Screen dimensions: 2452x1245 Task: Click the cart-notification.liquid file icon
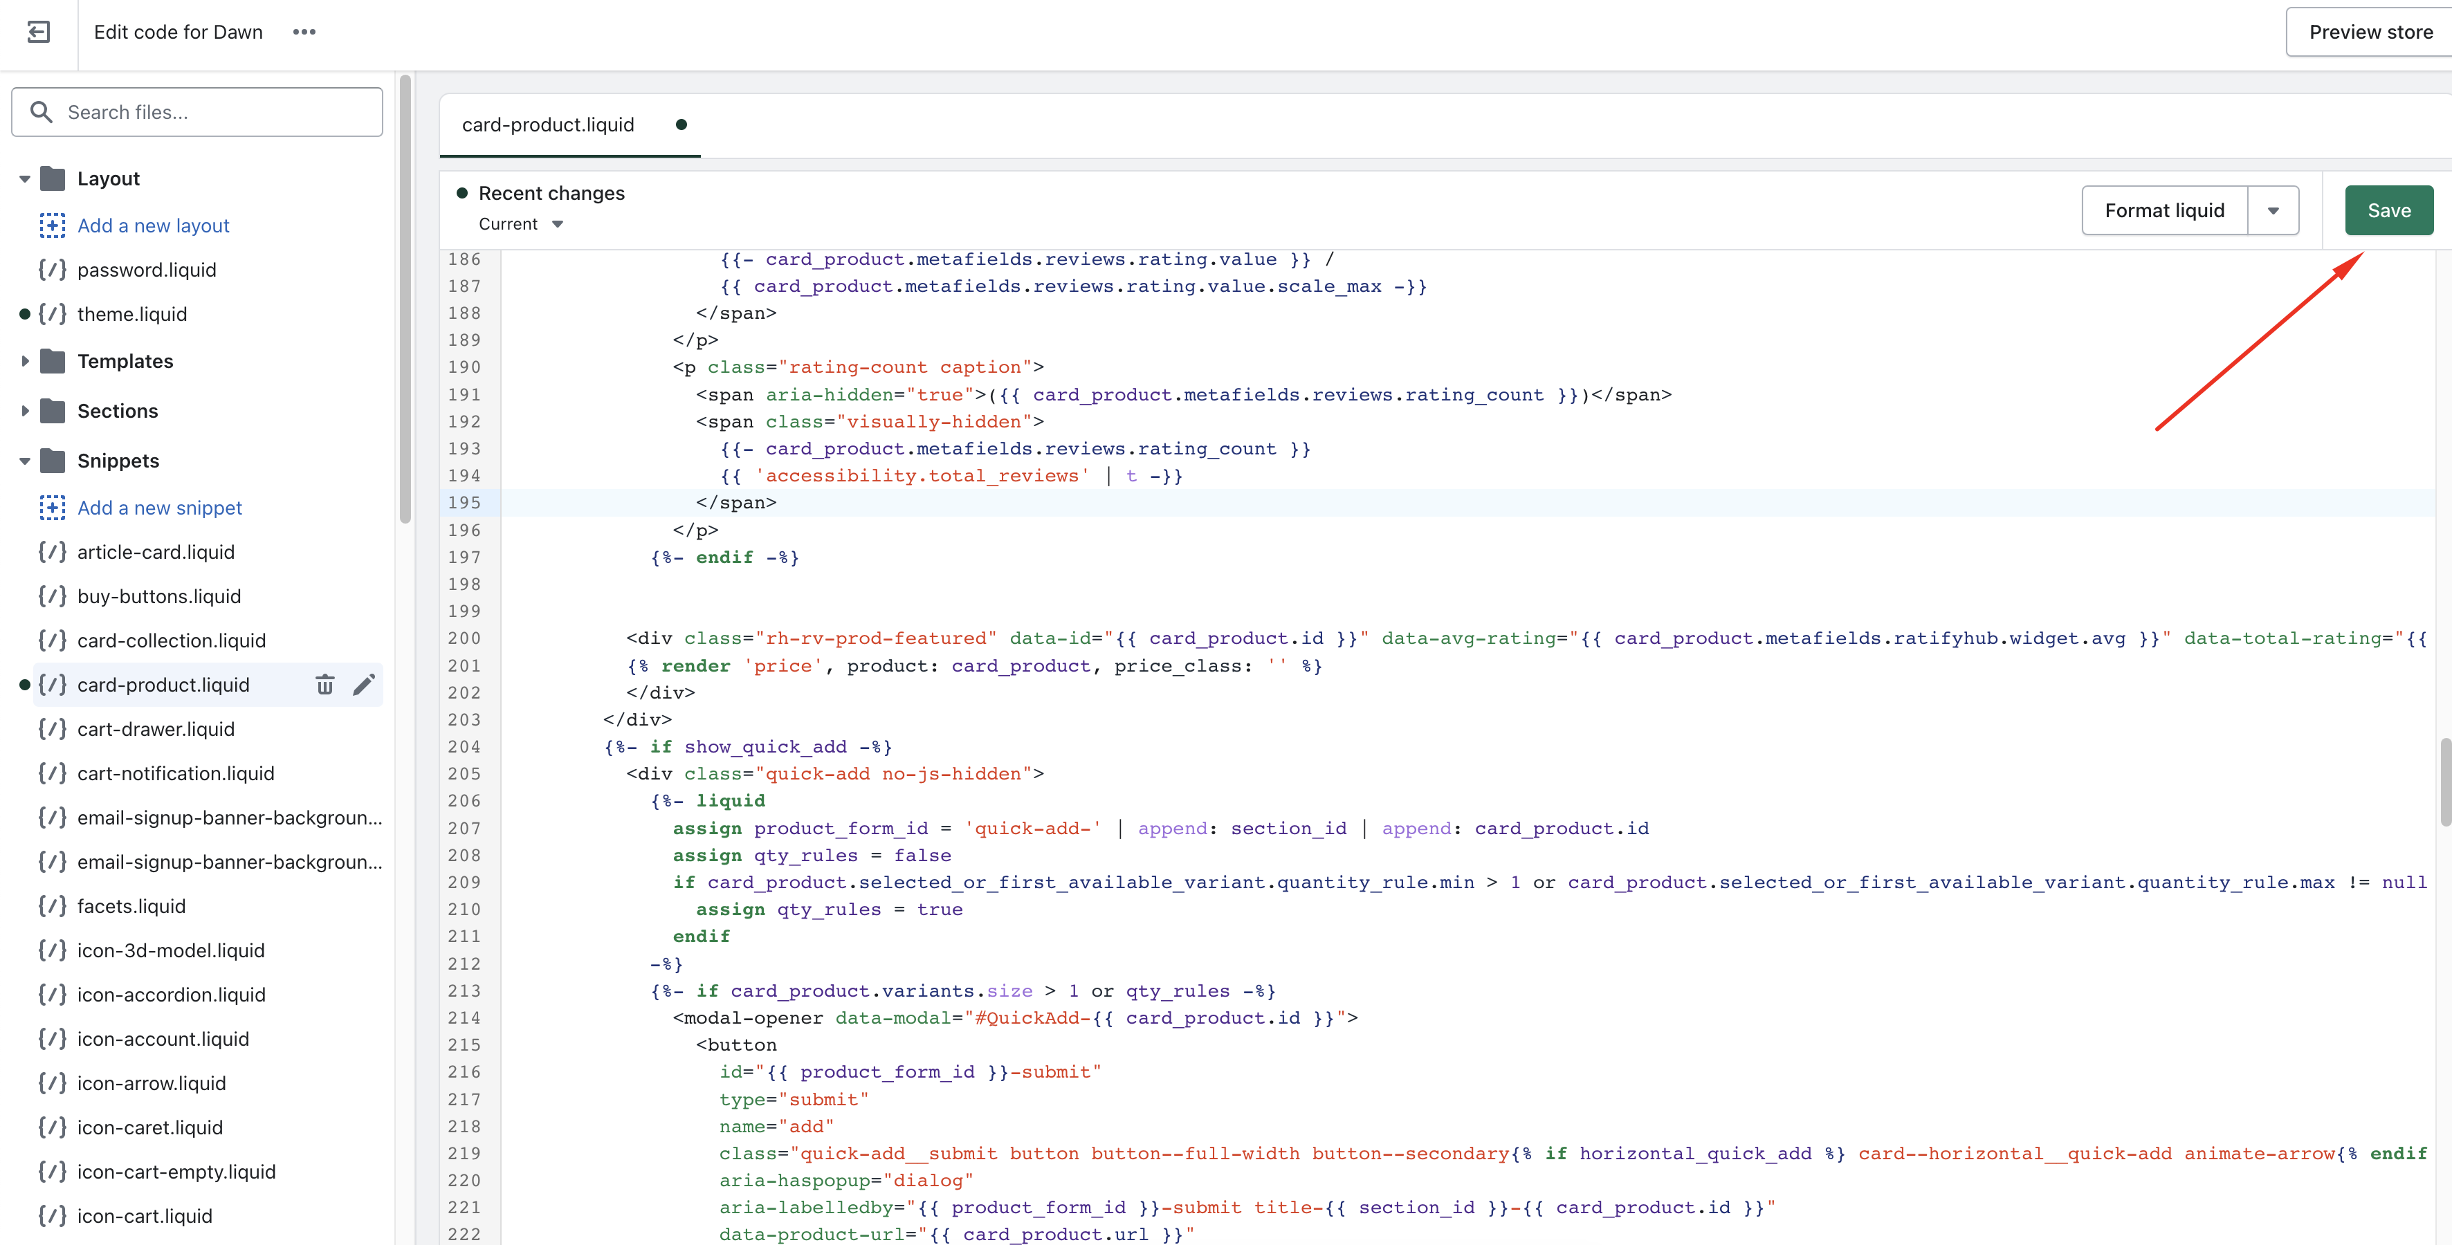[53, 774]
